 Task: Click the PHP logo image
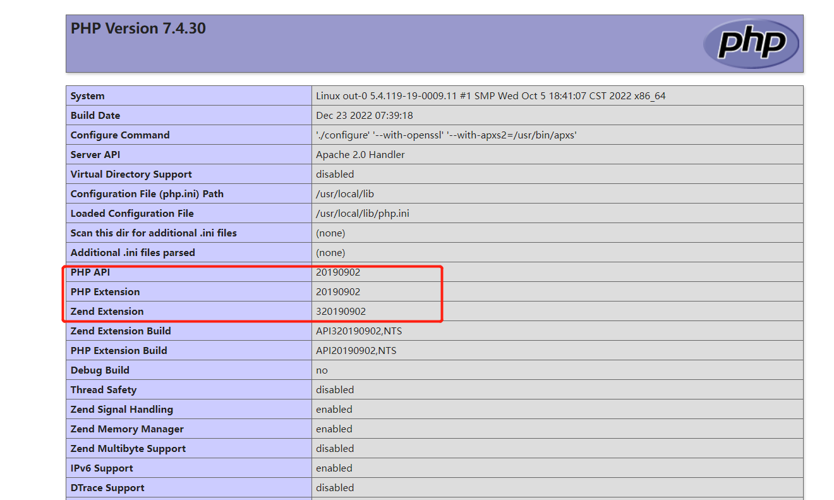[751, 44]
